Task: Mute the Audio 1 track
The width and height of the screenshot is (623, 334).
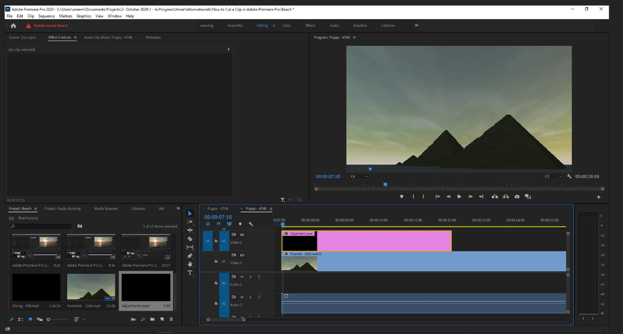Action: coord(242,276)
